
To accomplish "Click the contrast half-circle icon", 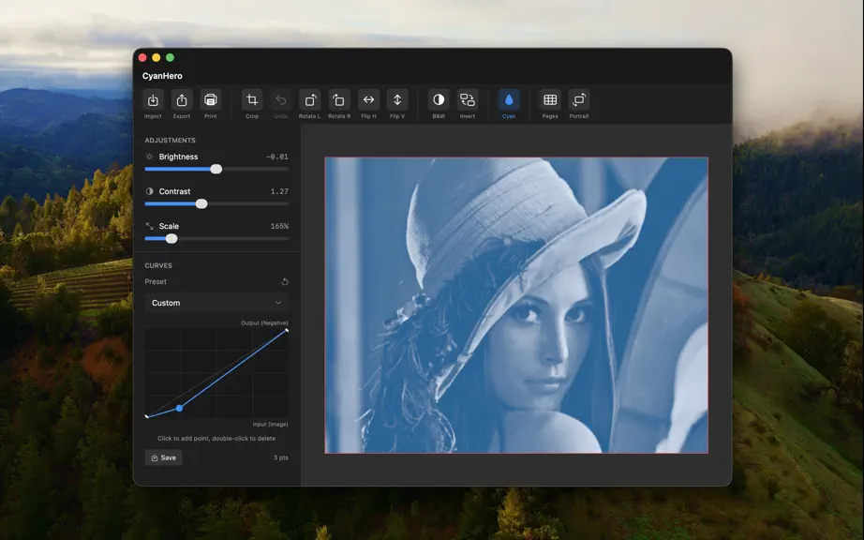I will pos(149,191).
